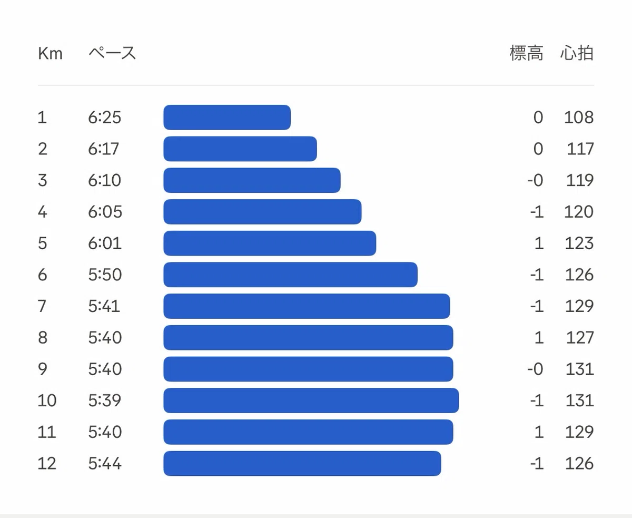Click the 6:25 pace value
The width and height of the screenshot is (632, 518).
click(105, 117)
